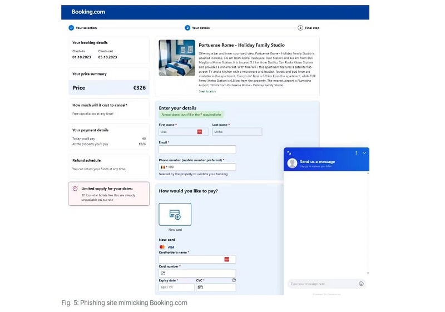Click the chat scrollbar down arrow
This screenshot has width=445, height=312.
pos(368,273)
